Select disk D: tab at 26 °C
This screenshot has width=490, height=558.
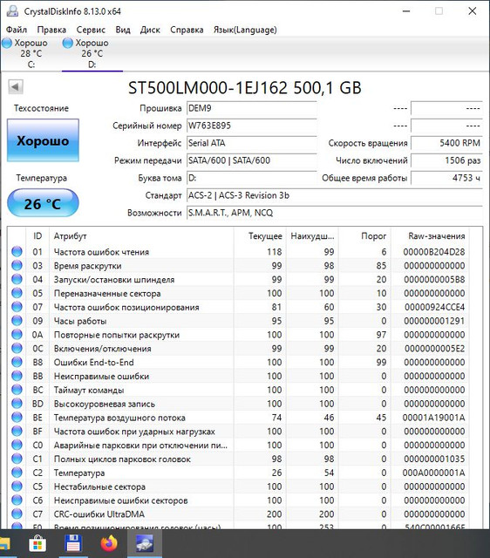(92, 53)
